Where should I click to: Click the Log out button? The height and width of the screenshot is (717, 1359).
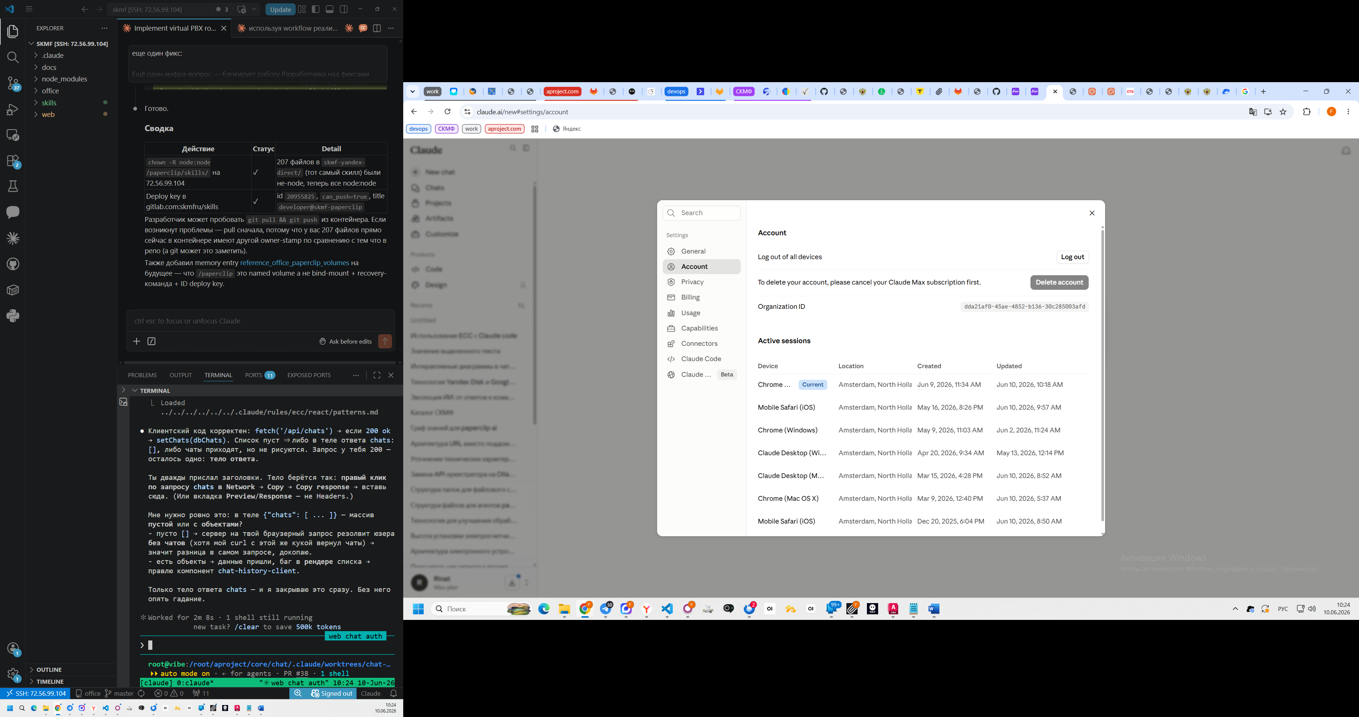point(1073,257)
